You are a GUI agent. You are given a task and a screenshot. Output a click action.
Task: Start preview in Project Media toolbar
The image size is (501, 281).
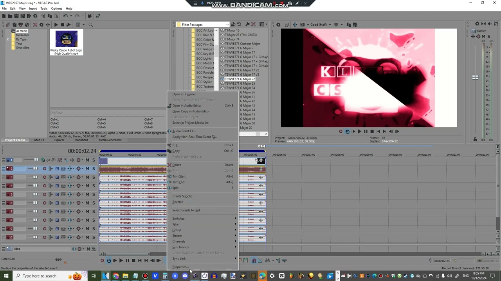pyautogui.click(x=56, y=25)
